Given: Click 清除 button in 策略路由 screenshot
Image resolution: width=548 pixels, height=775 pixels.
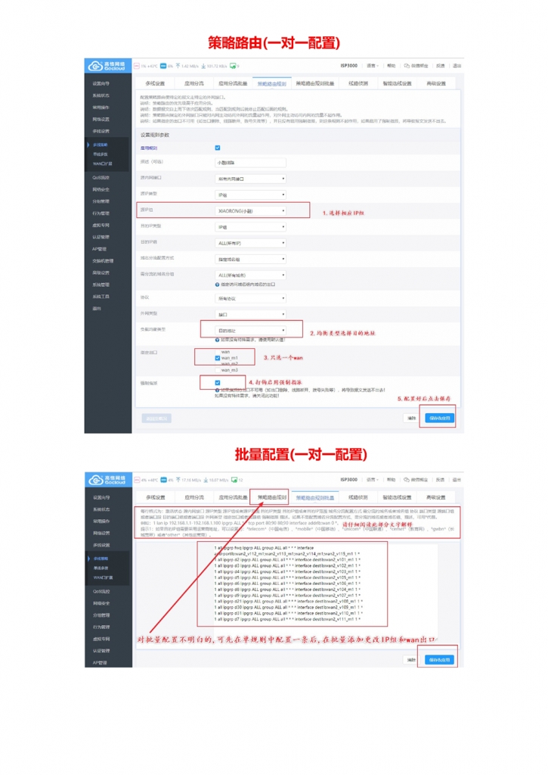Looking at the screenshot, I should tap(411, 418).
